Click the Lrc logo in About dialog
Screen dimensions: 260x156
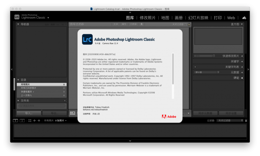(87, 39)
